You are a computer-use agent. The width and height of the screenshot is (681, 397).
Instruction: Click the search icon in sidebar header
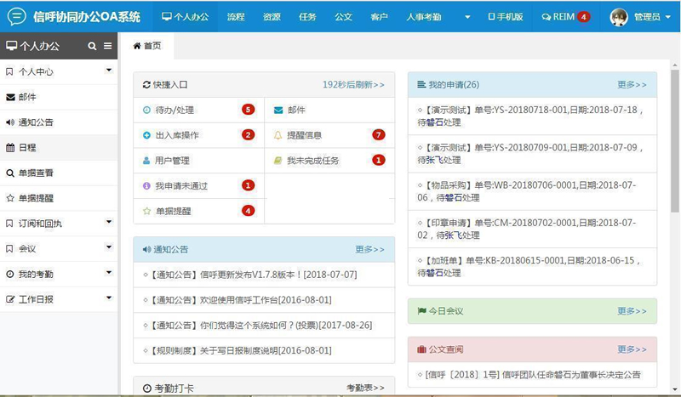tap(92, 46)
